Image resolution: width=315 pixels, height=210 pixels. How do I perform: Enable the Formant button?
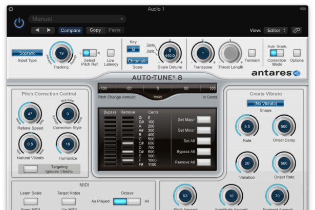click(251, 52)
